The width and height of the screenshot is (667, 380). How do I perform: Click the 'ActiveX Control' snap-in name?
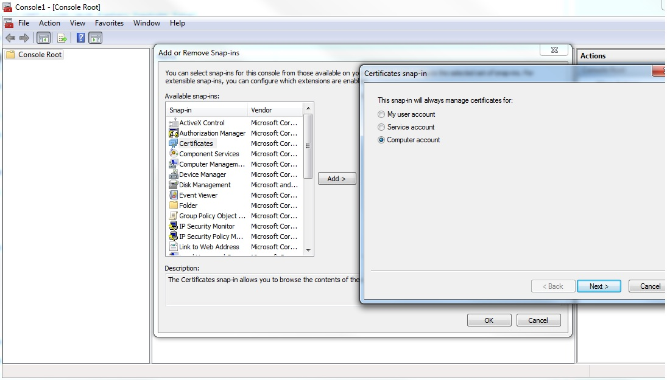coord(202,123)
